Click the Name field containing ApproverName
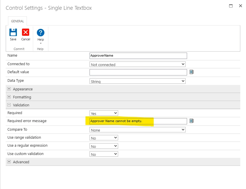Screen dimensions: 246x189 [x=138, y=56]
